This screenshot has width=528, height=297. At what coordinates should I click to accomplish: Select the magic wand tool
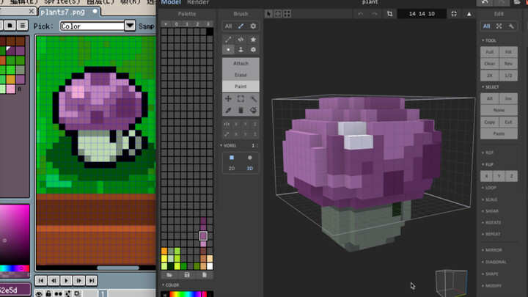point(253,99)
